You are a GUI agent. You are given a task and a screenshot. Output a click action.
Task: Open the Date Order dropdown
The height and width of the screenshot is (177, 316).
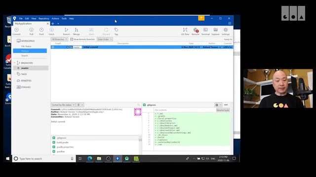[105, 39]
